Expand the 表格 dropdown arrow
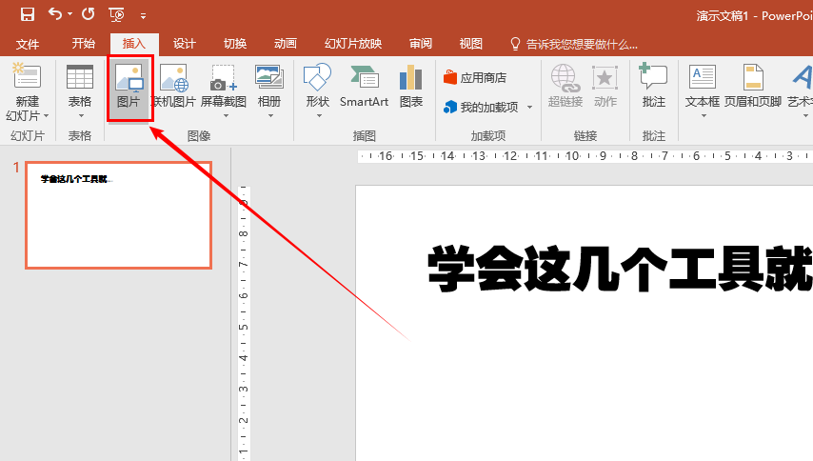The height and width of the screenshot is (461, 813). [81, 115]
